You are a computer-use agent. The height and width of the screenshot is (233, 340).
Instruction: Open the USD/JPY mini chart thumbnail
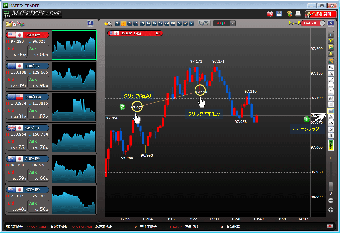(74, 45)
